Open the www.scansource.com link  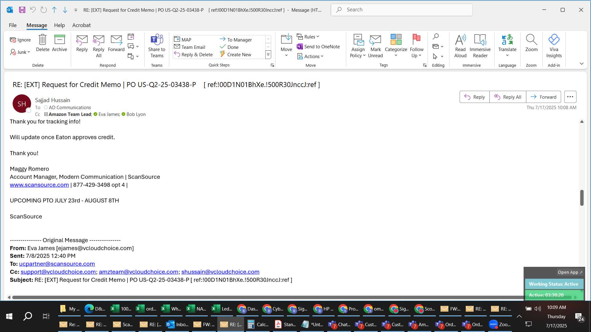coord(39,185)
